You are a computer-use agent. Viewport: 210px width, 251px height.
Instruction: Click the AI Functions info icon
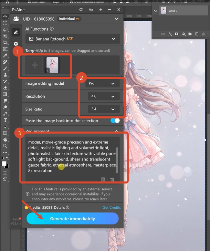pyautogui.click(x=52, y=29)
